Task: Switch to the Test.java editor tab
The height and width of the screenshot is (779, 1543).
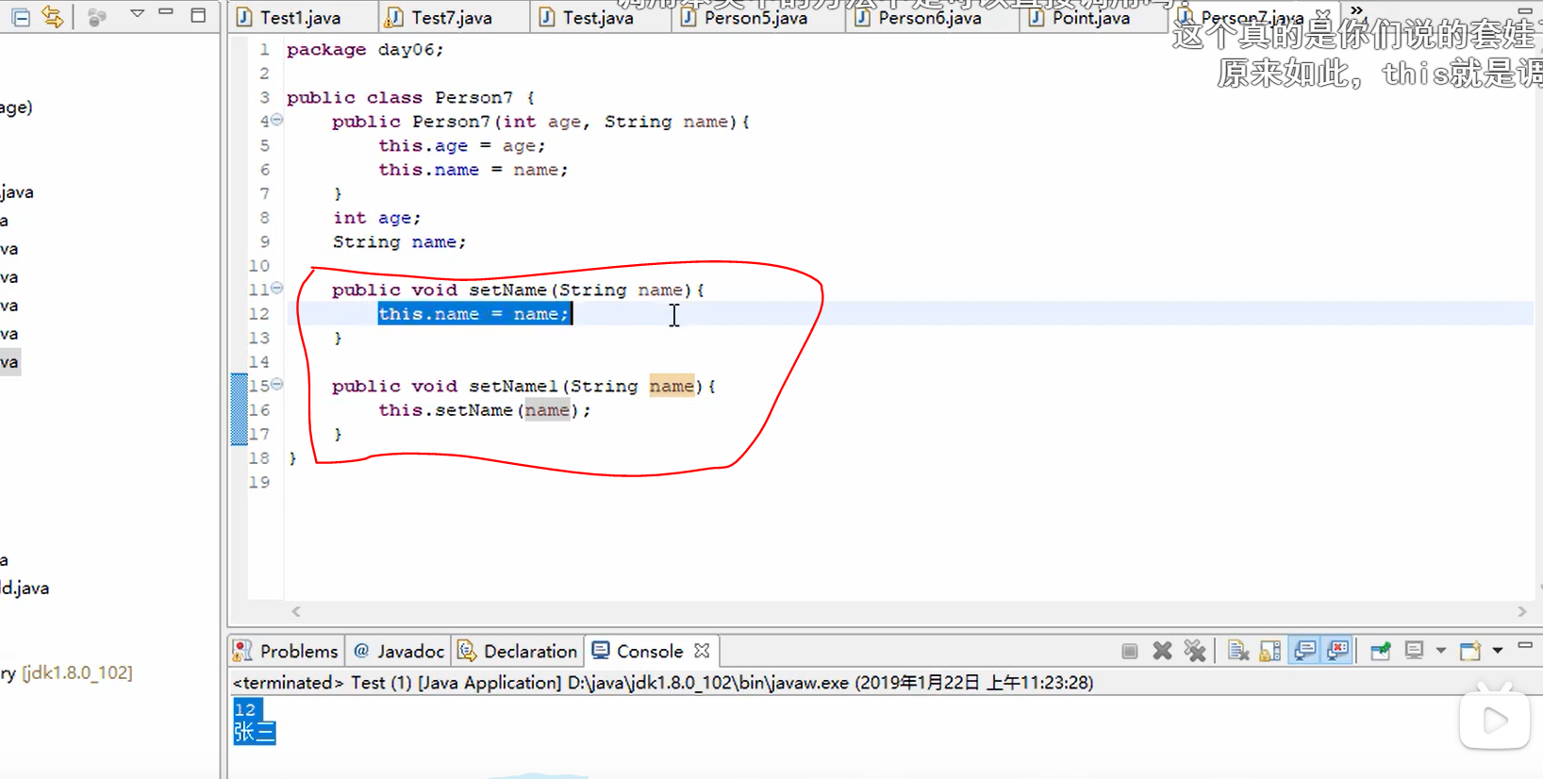Action: pos(598,17)
